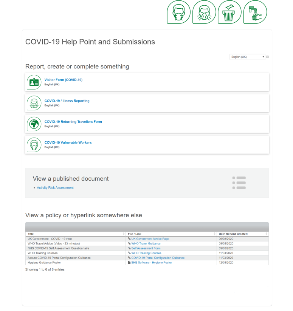This screenshot has width=293, height=311.
Task: Open the English (UK) language dropdown
Action: (x=247, y=57)
